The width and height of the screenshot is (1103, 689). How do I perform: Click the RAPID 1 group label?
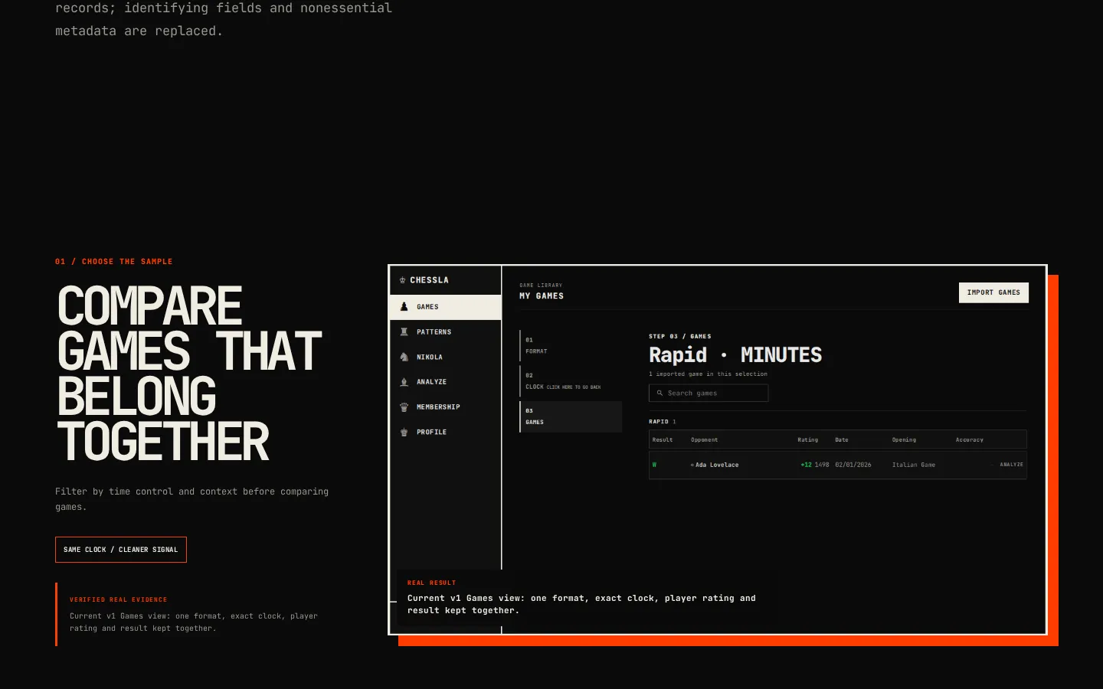click(x=662, y=422)
